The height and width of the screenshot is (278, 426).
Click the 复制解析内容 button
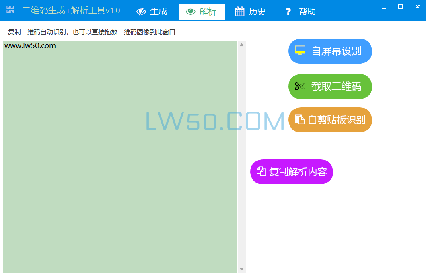point(291,171)
